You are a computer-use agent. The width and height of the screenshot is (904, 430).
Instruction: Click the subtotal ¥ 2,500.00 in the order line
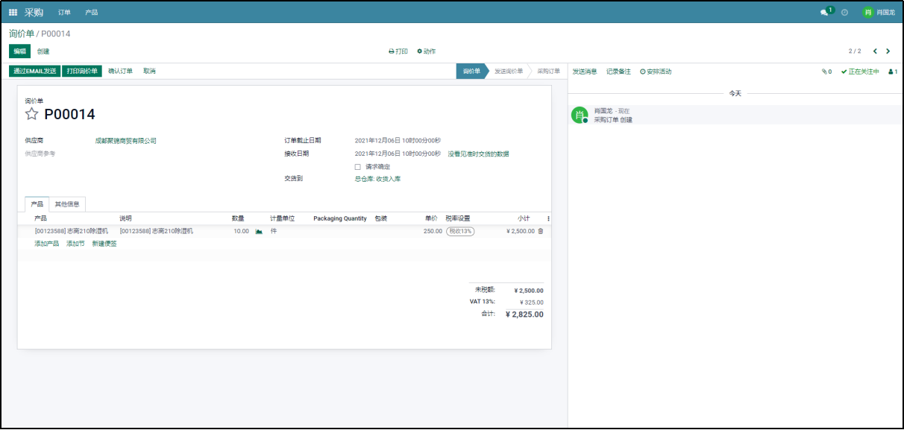point(520,231)
